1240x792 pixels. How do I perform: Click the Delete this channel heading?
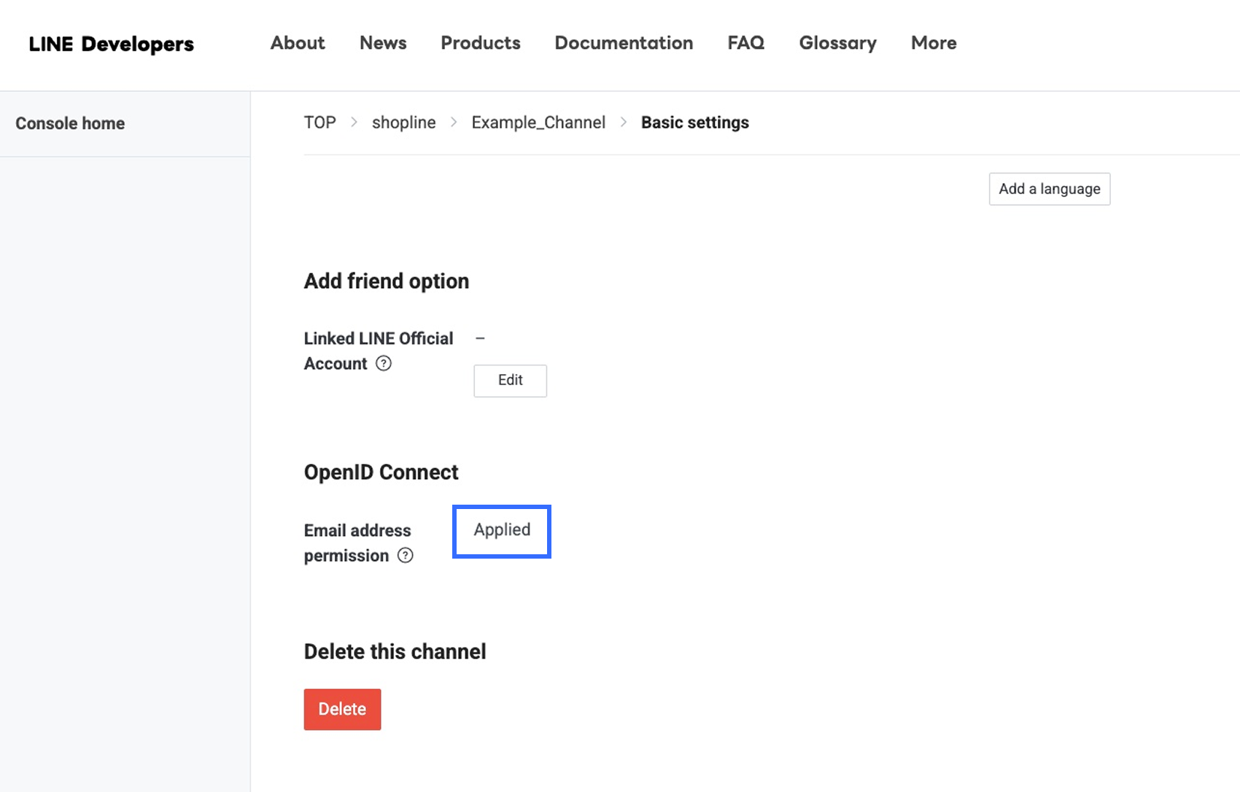[x=395, y=651]
